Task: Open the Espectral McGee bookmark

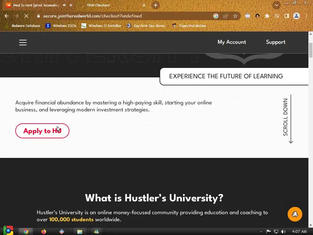Action: click(189, 26)
